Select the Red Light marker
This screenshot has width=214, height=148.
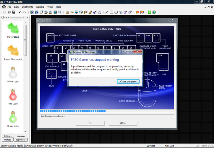13,97
